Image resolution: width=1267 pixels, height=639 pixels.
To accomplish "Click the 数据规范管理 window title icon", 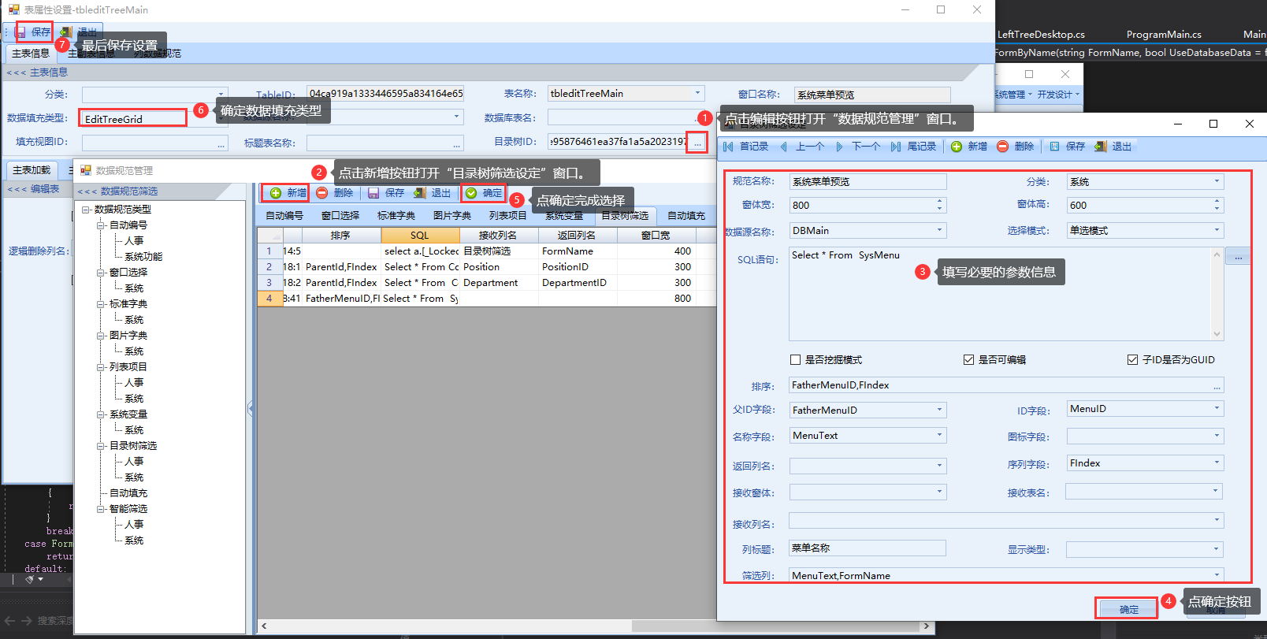I will pos(86,170).
